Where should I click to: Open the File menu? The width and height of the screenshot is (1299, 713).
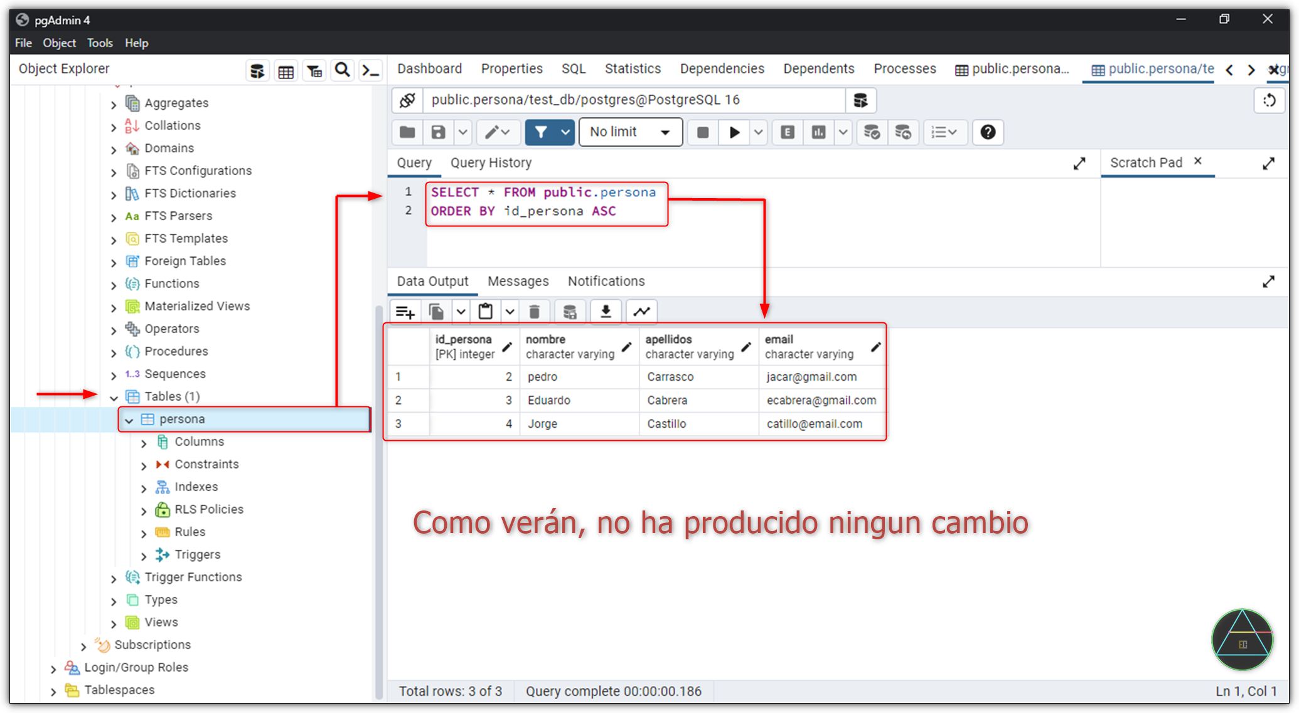(23, 43)
